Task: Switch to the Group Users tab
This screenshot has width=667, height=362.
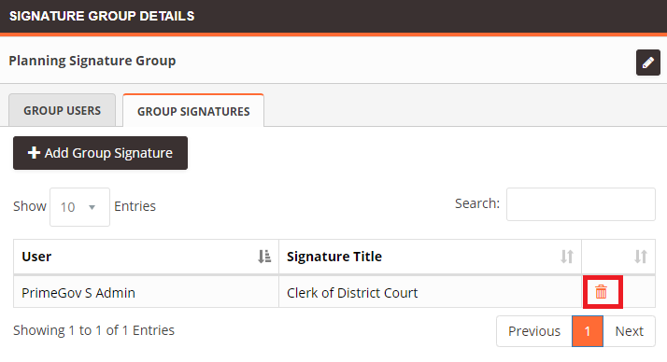Action: [62, 110]
